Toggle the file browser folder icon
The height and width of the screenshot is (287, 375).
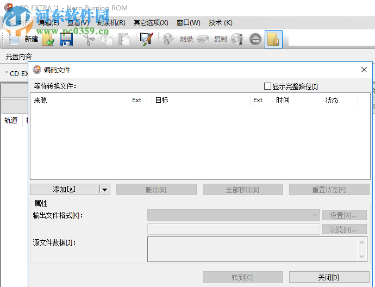[273, 39]
